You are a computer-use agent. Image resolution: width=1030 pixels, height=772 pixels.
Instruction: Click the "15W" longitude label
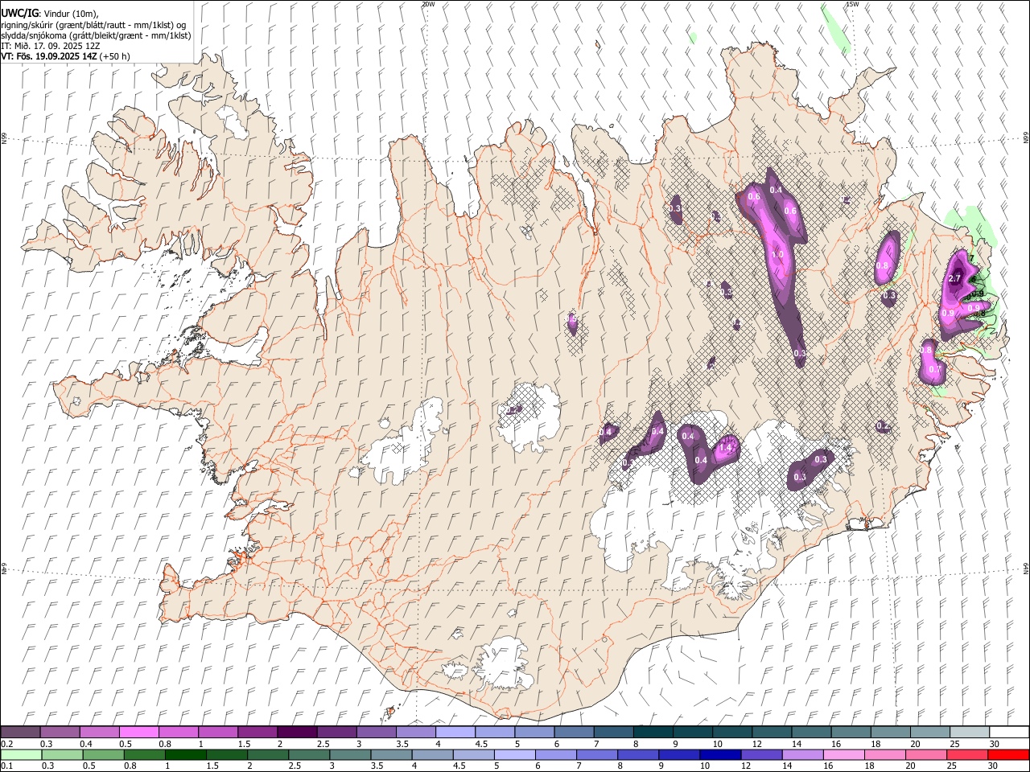[853, 4]
